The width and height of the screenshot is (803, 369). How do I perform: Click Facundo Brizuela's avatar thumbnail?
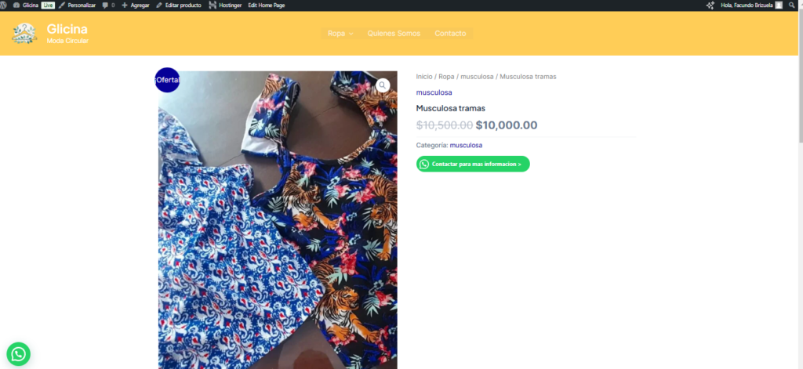[779, 5]
